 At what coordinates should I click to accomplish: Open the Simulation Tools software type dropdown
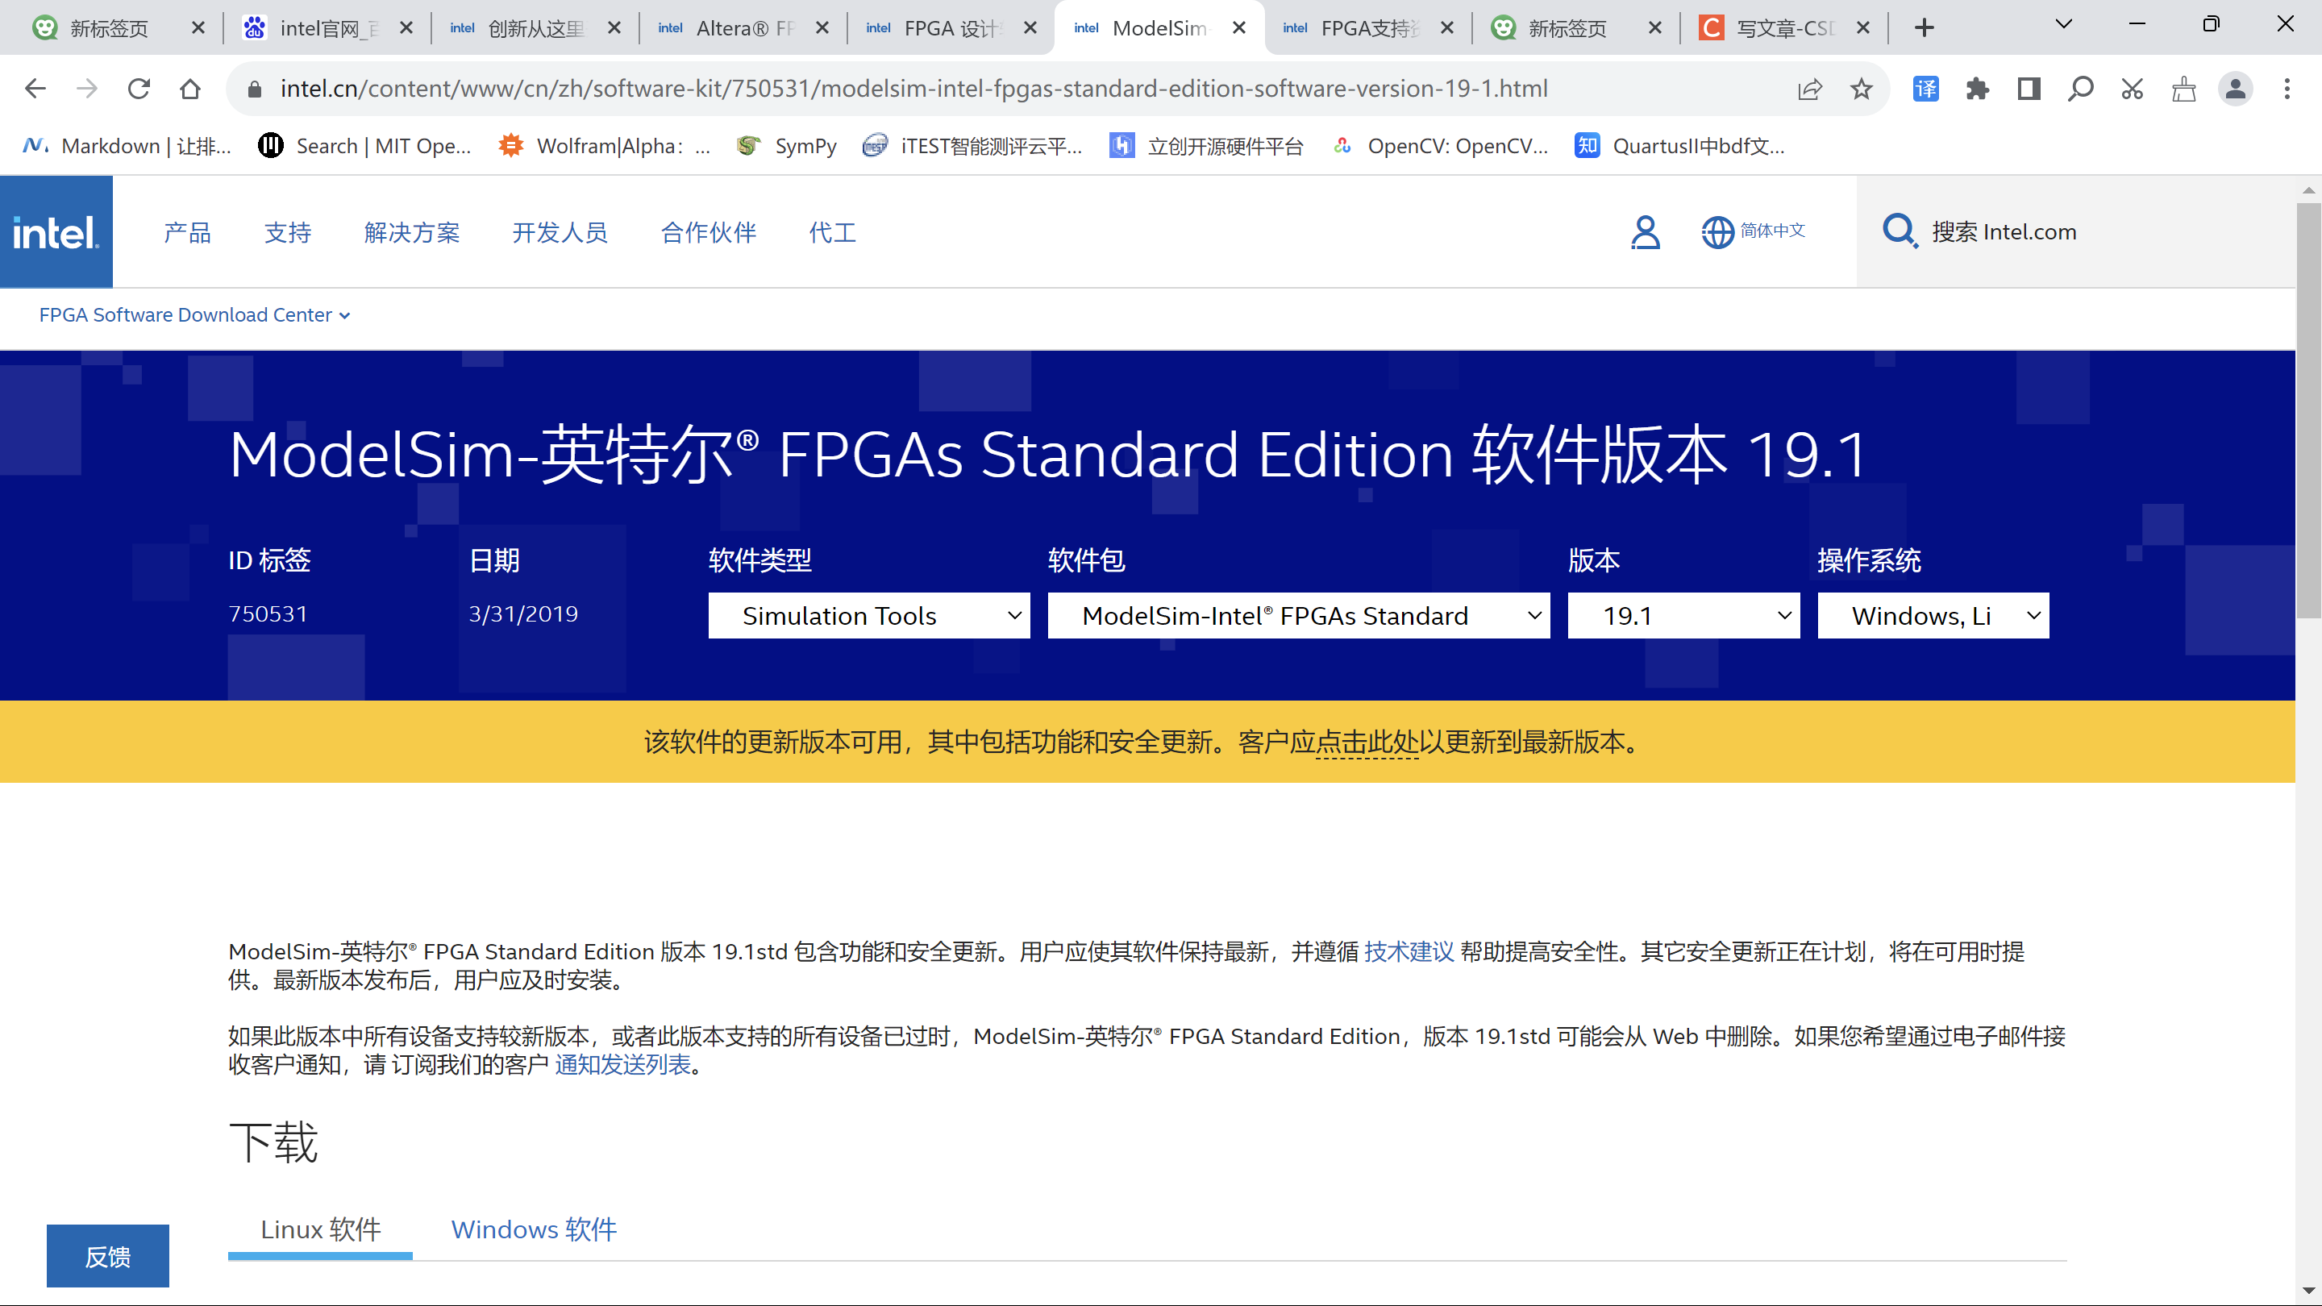click(x=868, y=616)
